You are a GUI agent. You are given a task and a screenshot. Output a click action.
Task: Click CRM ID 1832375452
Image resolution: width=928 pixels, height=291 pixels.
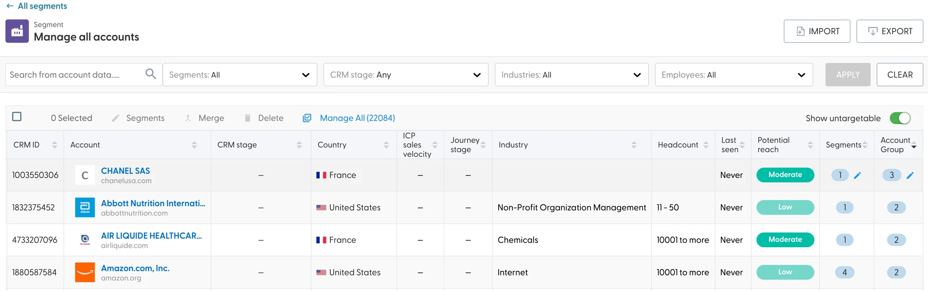(x=33, y=208)
